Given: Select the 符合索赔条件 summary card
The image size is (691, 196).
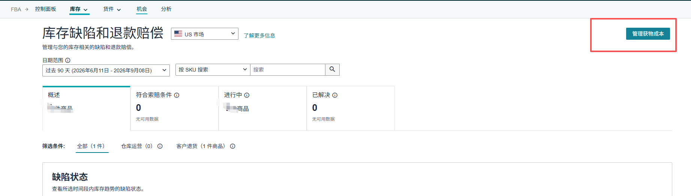Looking at the screenshot, I should click(174, 108).
